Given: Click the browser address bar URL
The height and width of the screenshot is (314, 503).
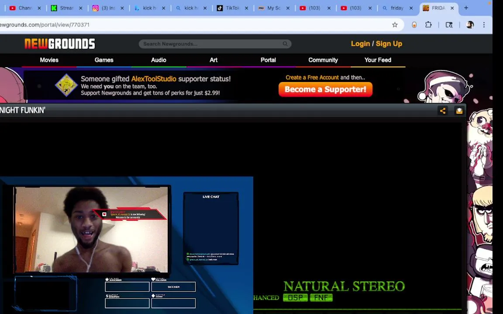Looking at the screenshot, I should coord(45,25).
